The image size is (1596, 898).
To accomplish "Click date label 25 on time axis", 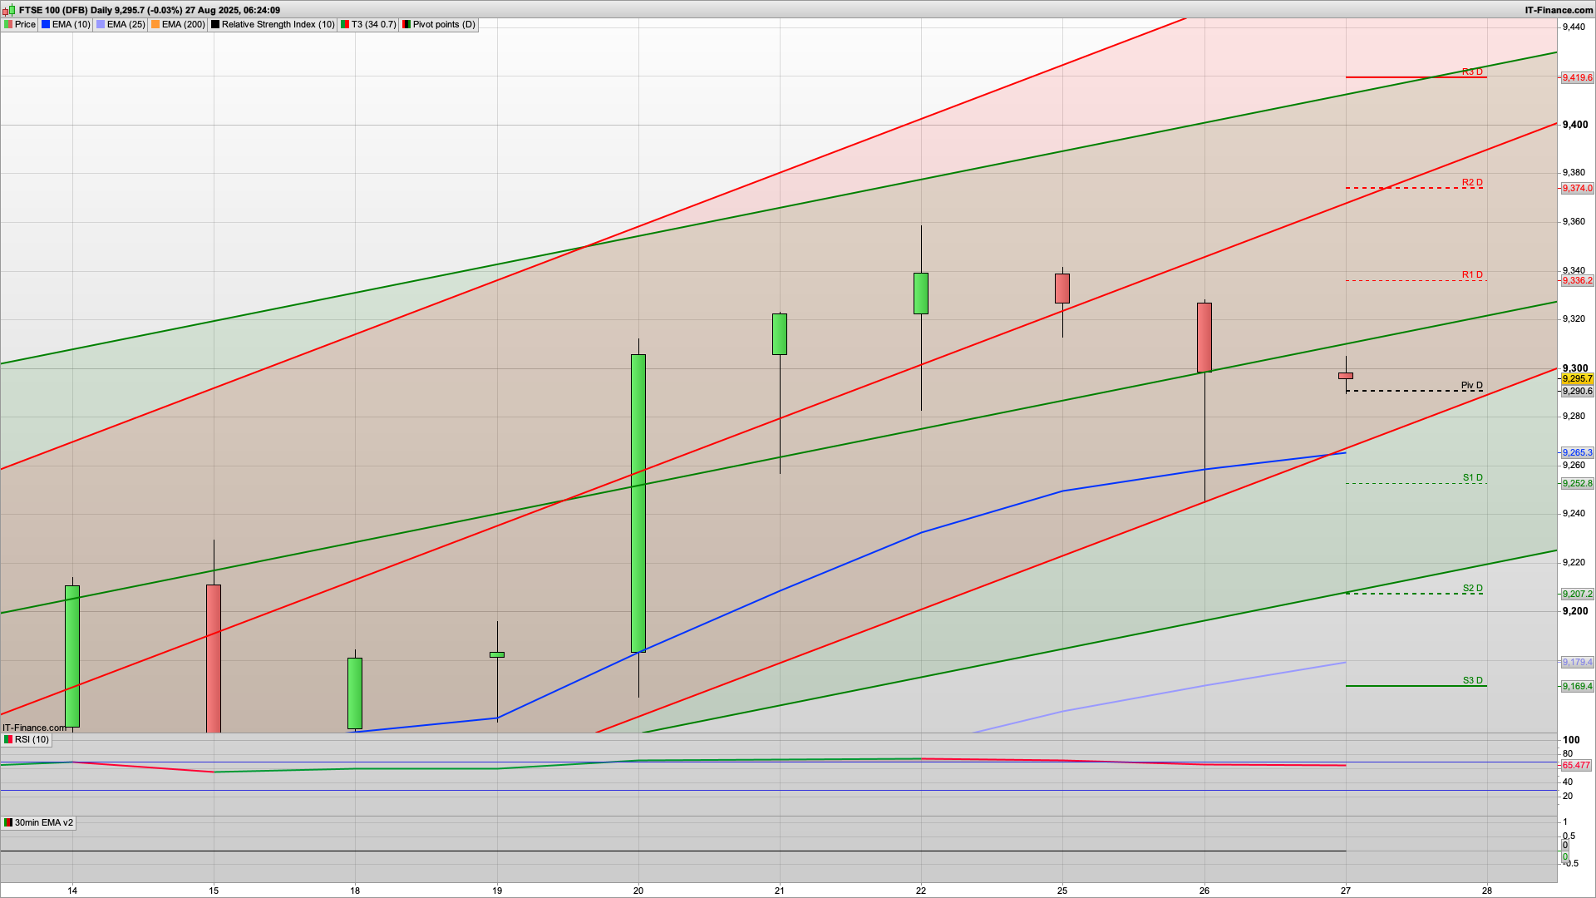I will click(x=1062, y=891).
